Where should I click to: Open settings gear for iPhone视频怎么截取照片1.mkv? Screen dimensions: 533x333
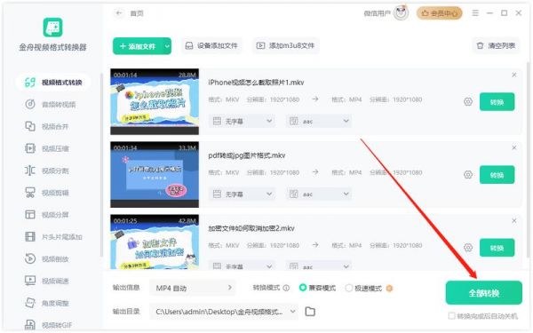coord(468,101)
